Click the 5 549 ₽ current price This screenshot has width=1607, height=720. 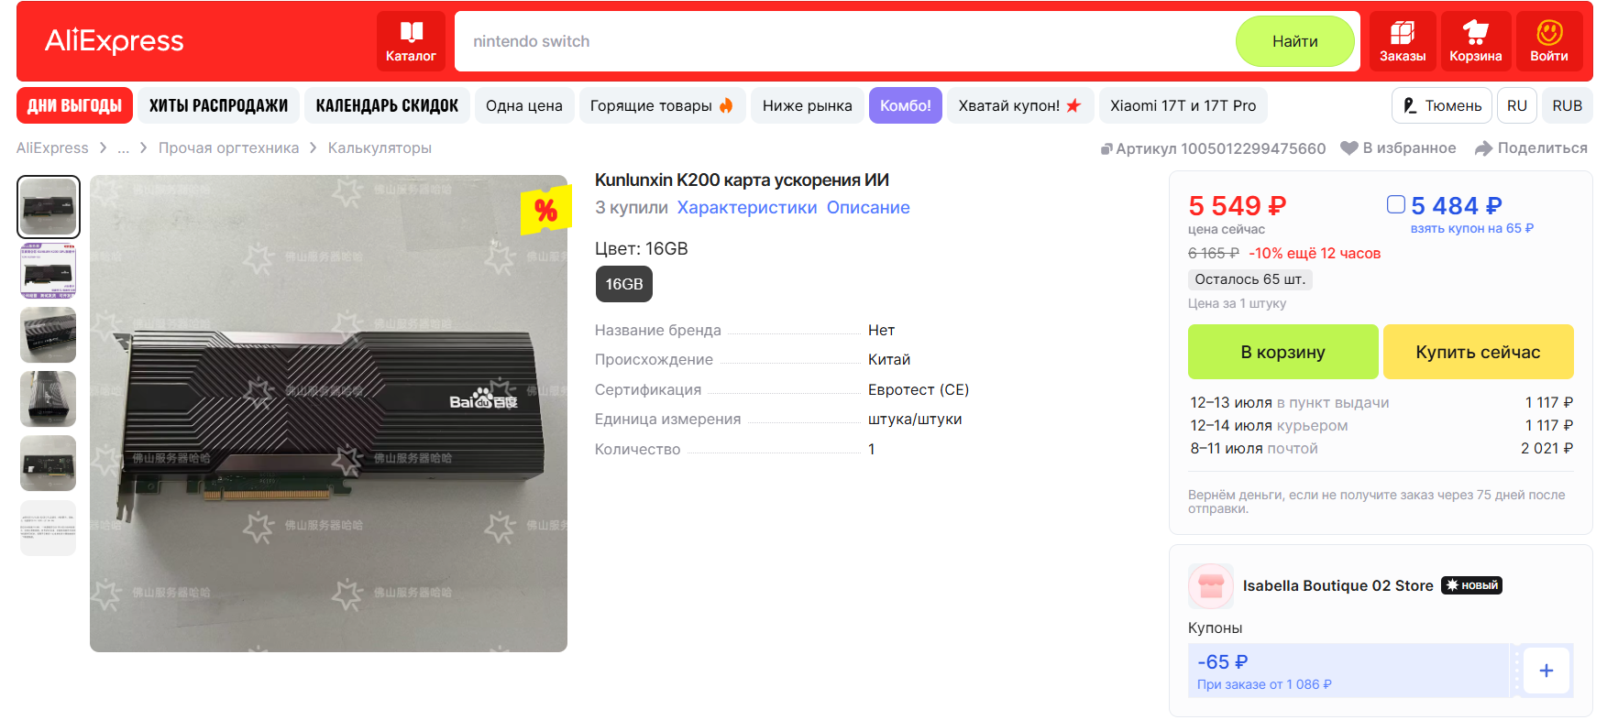coord(1238,206)
